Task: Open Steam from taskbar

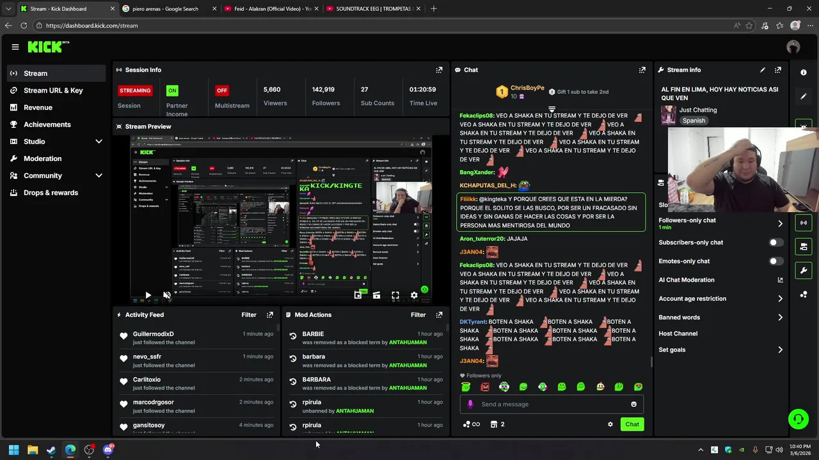Action: 51,450
